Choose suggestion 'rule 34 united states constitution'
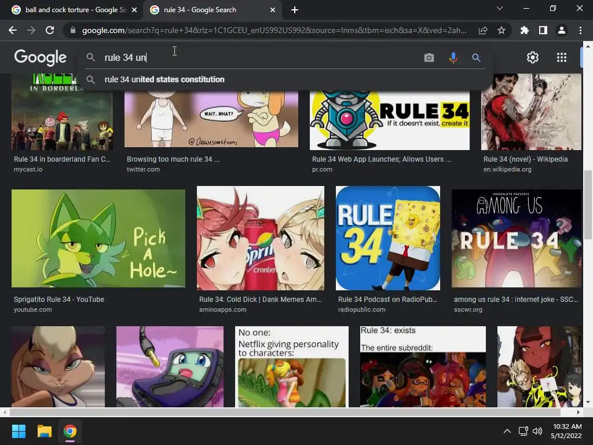The height and width of the screenshot is (445, 593). coord(164,79)
